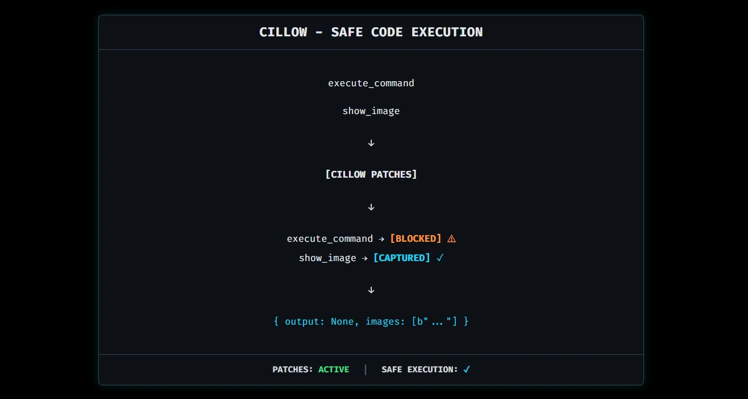Click the [CILLOW PATCHES] heading
This screenshot has height=399, width=748.
[x=371, y=174]
